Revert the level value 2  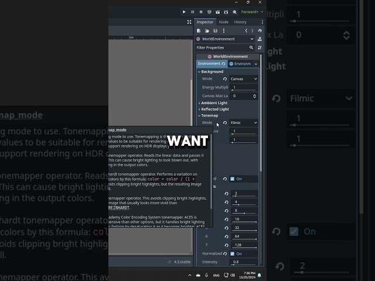tap(226, 194)
